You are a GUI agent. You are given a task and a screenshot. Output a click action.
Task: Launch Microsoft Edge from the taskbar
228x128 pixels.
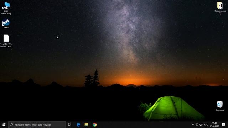[78, 125]
